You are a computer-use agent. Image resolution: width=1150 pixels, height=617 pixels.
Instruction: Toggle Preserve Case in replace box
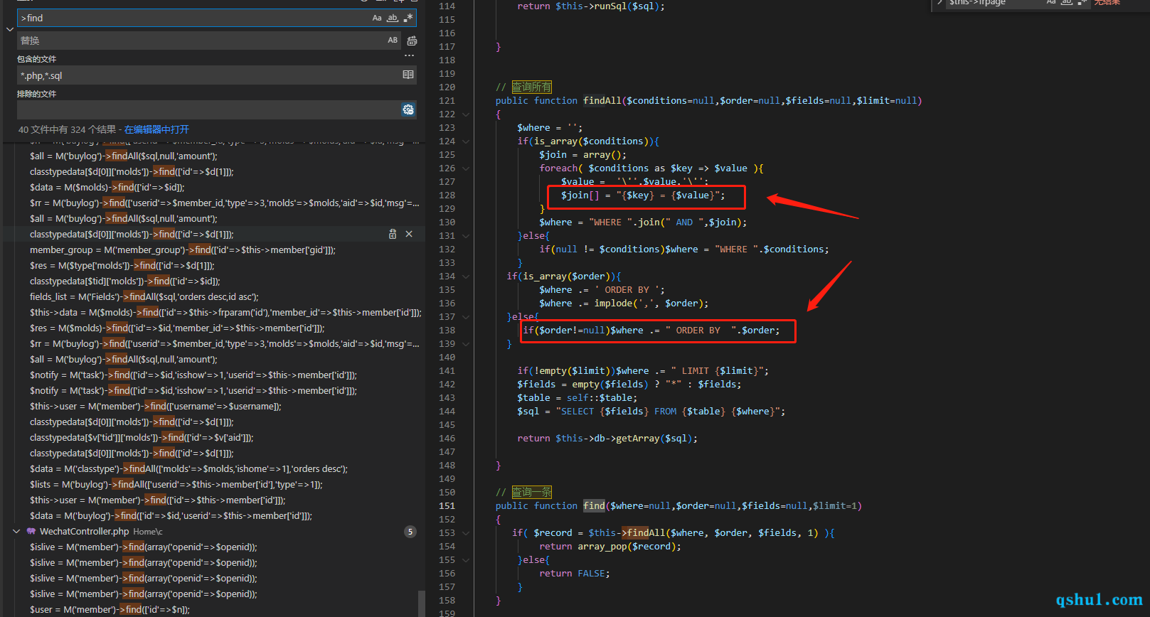tap(393, 41)
